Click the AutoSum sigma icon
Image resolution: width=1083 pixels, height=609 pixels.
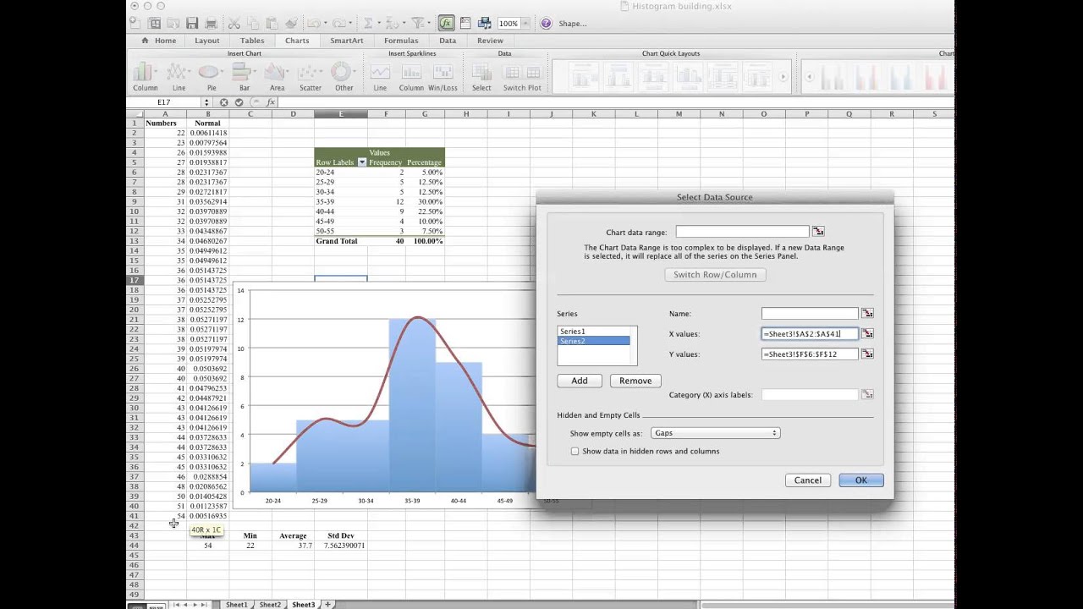pos(368,23)
